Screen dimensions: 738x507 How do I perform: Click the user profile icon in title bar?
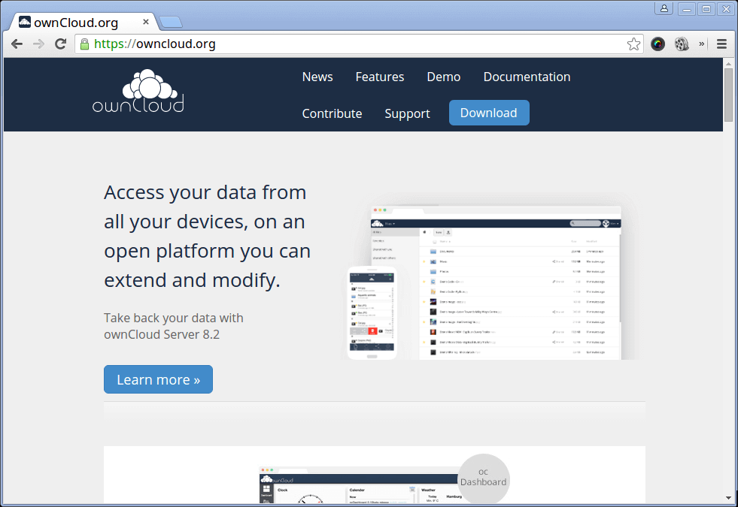(664, 8)
